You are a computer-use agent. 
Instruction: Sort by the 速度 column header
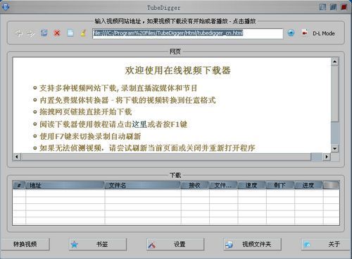click(252, 186)
